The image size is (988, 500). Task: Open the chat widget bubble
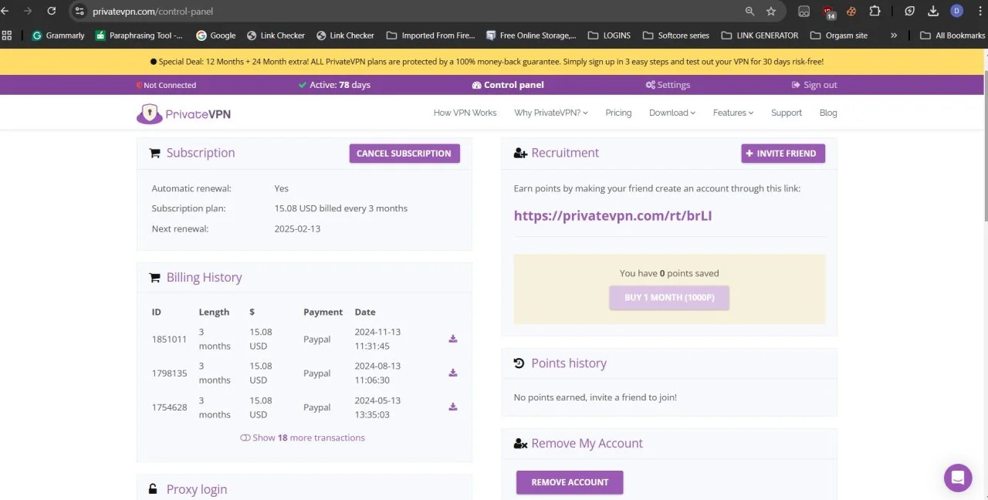(958, 478)
